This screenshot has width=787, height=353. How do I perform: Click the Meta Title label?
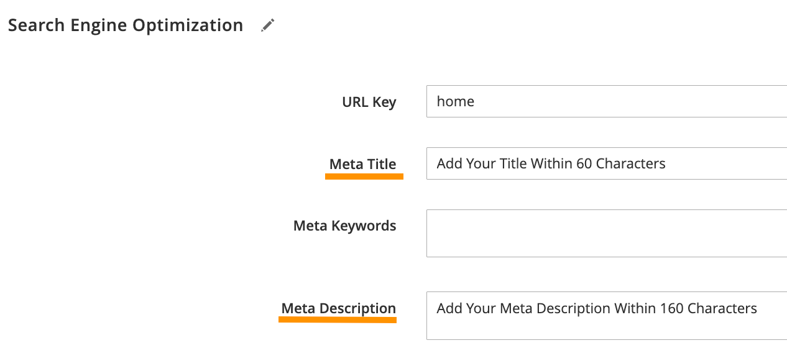tap(362, 164)
